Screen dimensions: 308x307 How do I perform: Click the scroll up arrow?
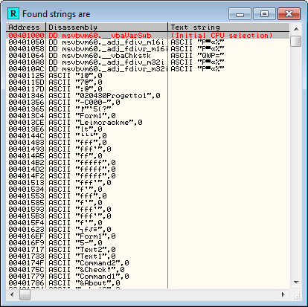296,29
